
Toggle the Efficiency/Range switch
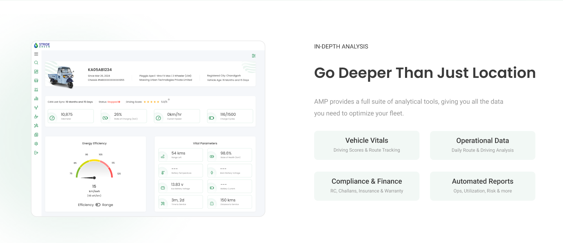[x=98, y=205]
